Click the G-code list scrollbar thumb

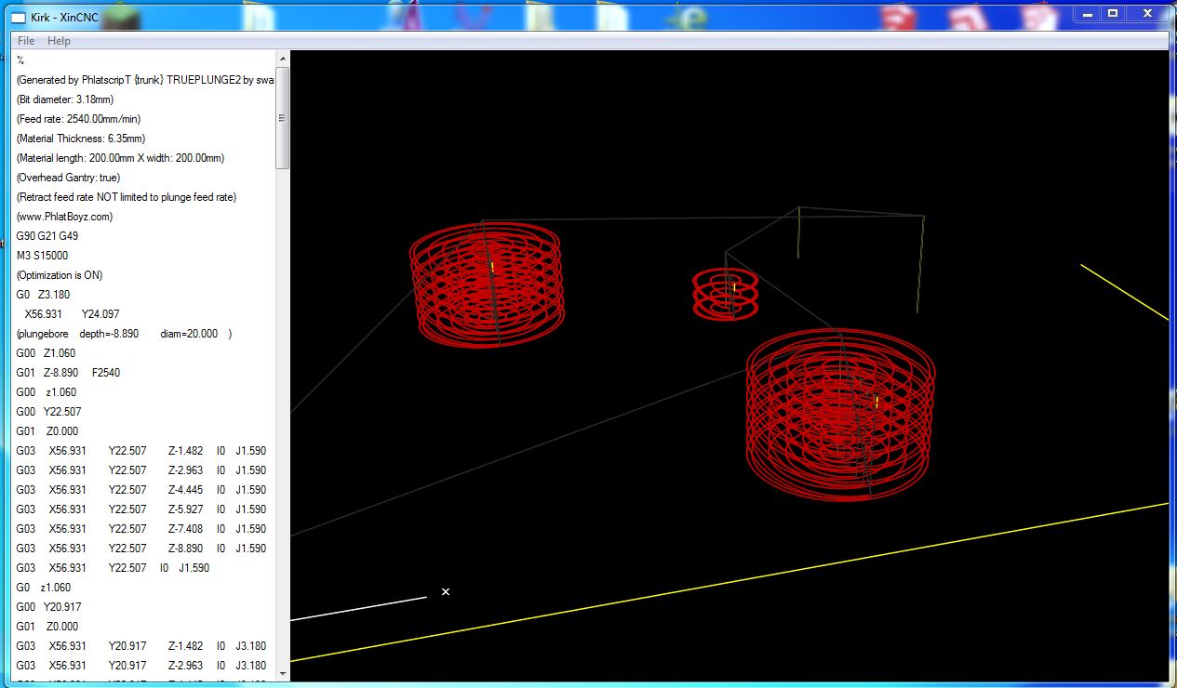click(283, 117)
